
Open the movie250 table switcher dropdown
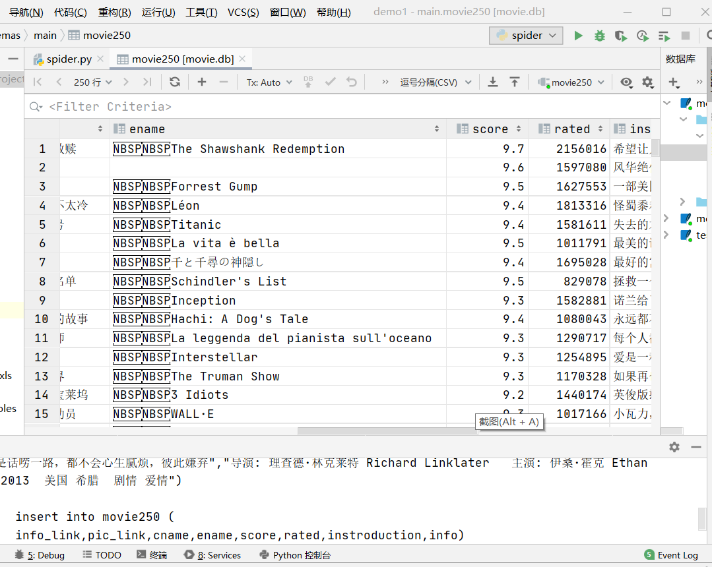571,82
